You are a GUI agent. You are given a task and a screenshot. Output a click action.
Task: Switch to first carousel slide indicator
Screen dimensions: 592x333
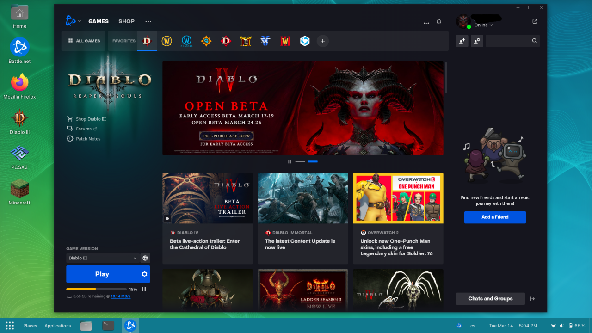click(x=300, y=161)
